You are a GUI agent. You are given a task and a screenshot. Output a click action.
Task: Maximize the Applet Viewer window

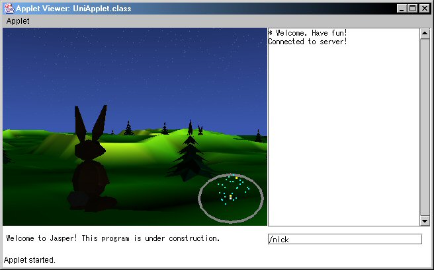click(412, 9)
